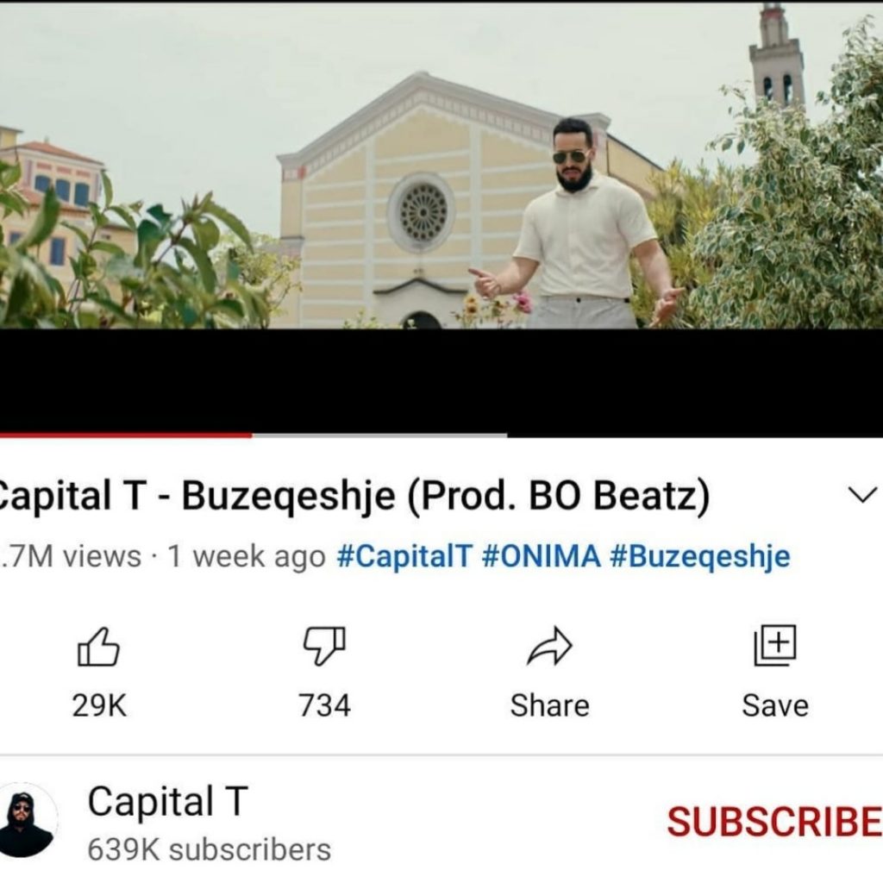
Task: Click the Save label
Action: (775, 705)
